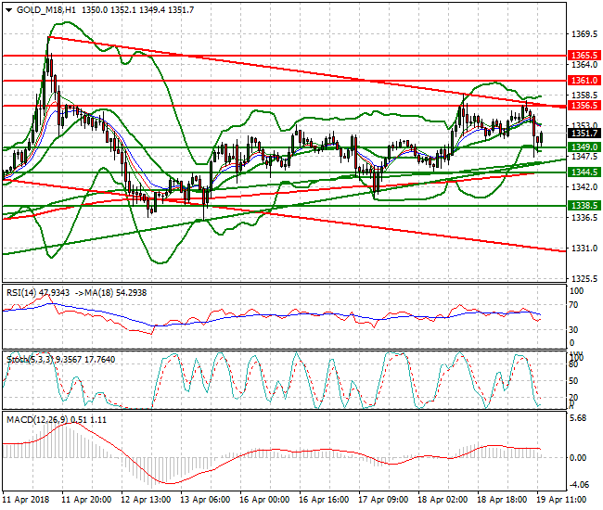This screenshot has height=510, width=603.
Task: Click the 1347.5 price axis value
Action: [x=584, y=157]
